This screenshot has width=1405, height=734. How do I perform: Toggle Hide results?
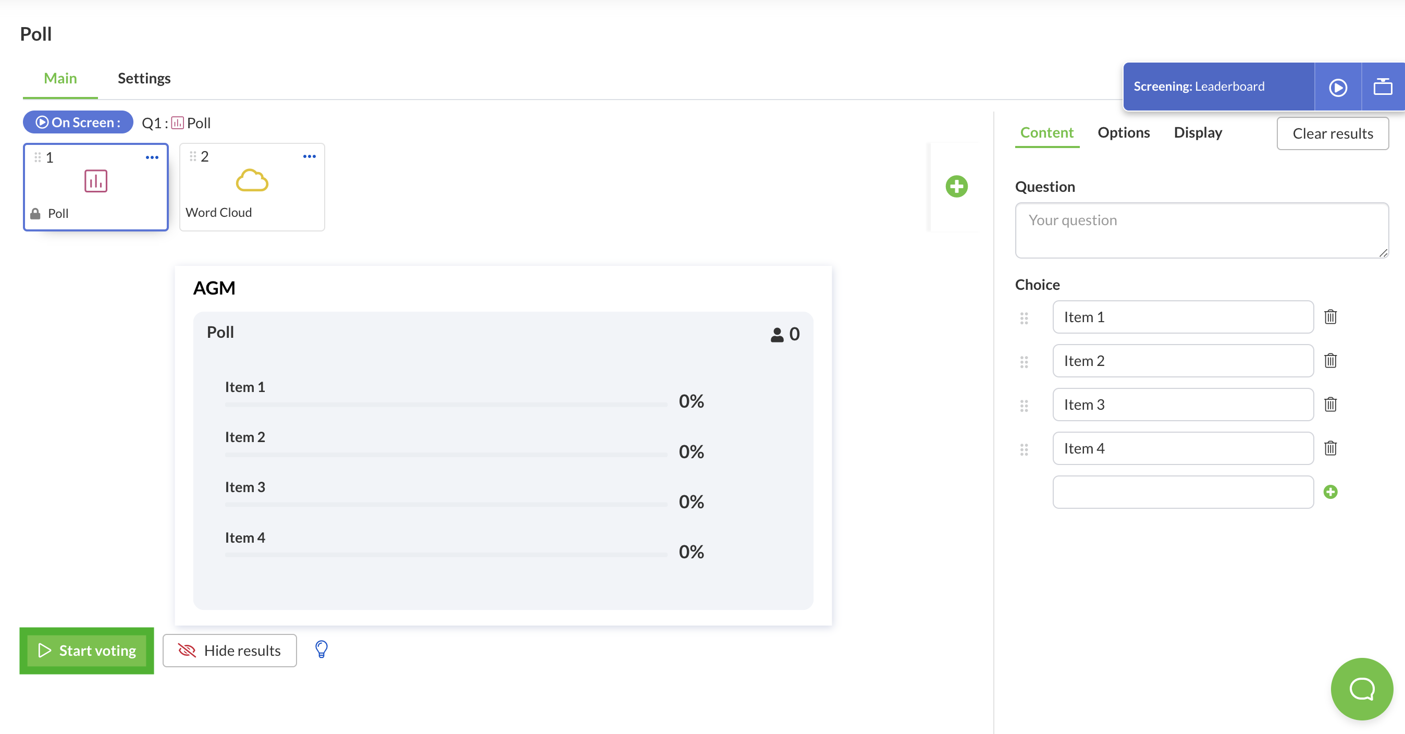tap(230, 651)
